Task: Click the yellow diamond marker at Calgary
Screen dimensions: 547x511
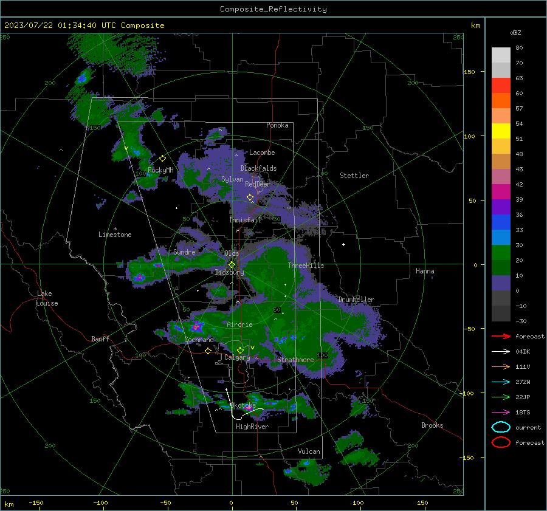Action: pyautogui.click(x=240, y=350)
